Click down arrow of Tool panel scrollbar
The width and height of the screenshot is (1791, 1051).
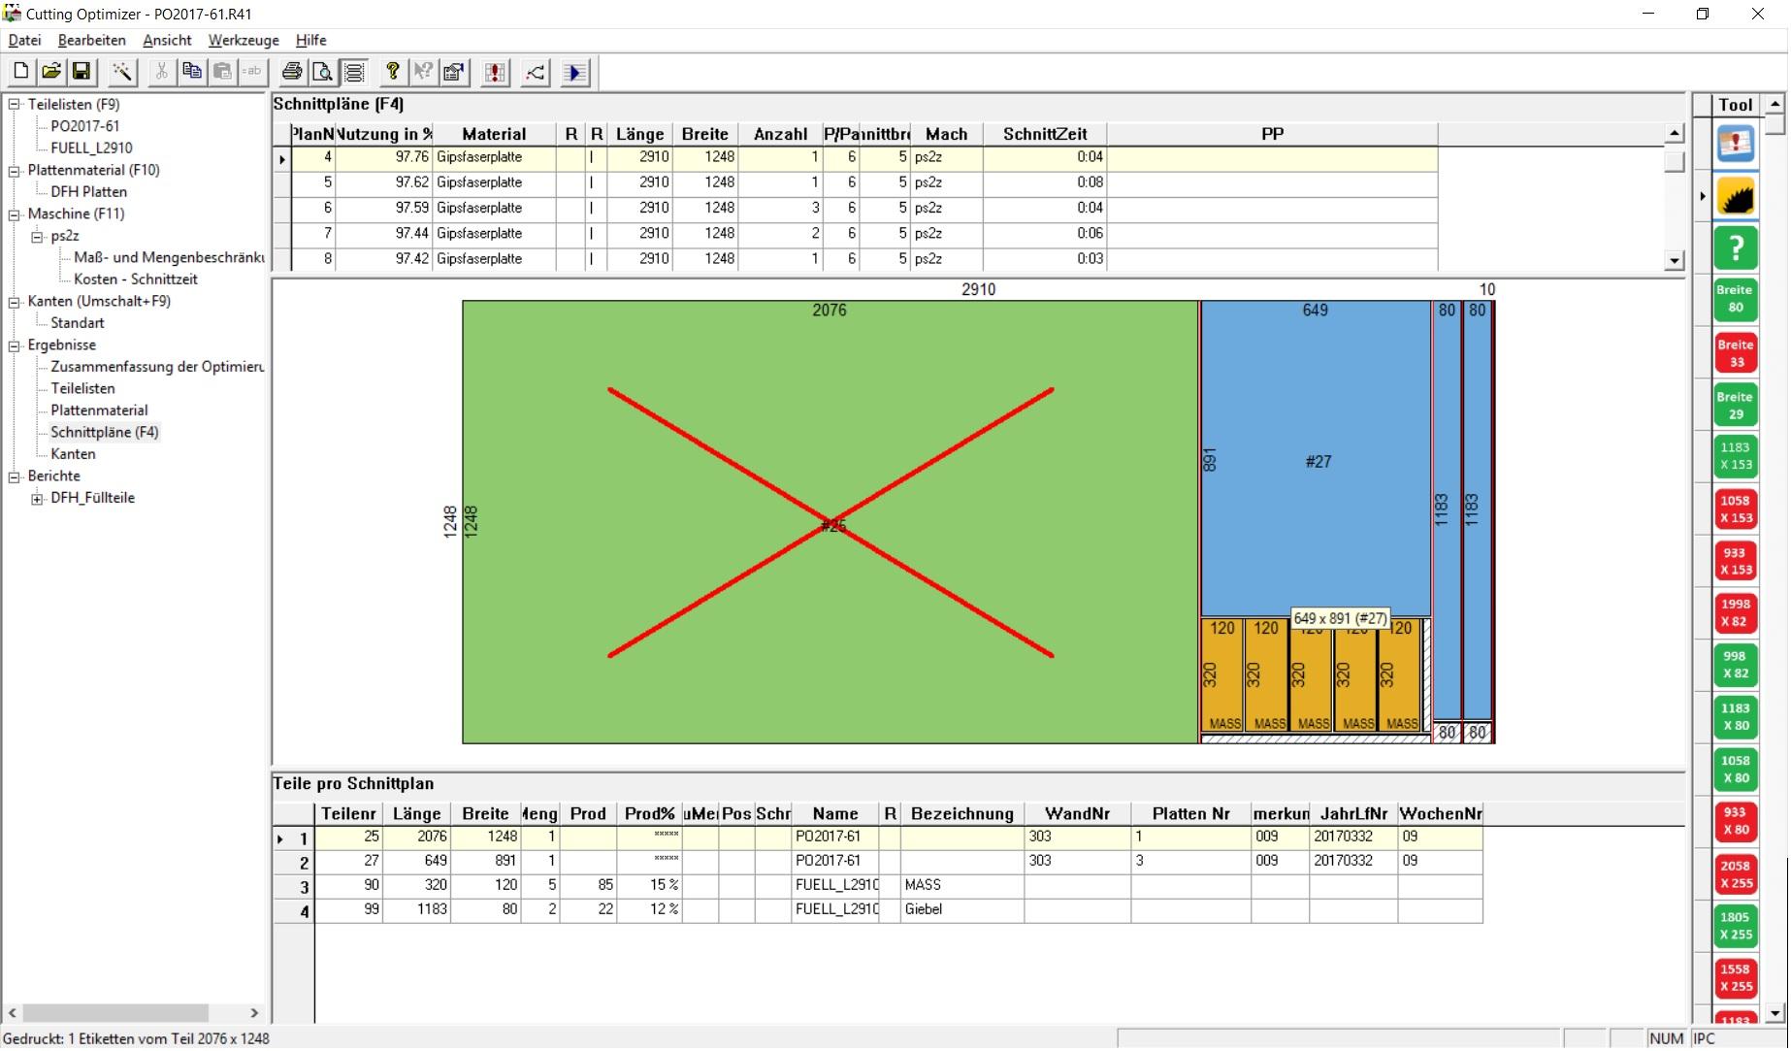(x=1775, y=1013)
